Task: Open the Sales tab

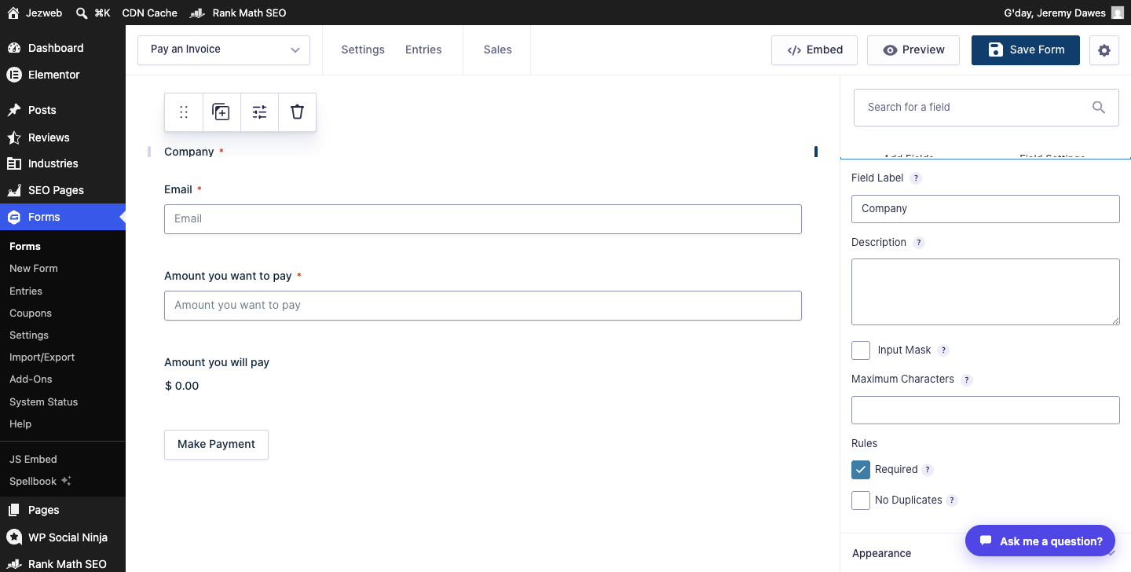Action: [497, 49]
